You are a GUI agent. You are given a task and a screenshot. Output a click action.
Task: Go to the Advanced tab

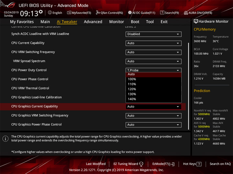(x=93, y=22)
